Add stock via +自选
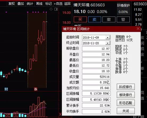Screen dimensions: 147x118 tap(58, 4)
